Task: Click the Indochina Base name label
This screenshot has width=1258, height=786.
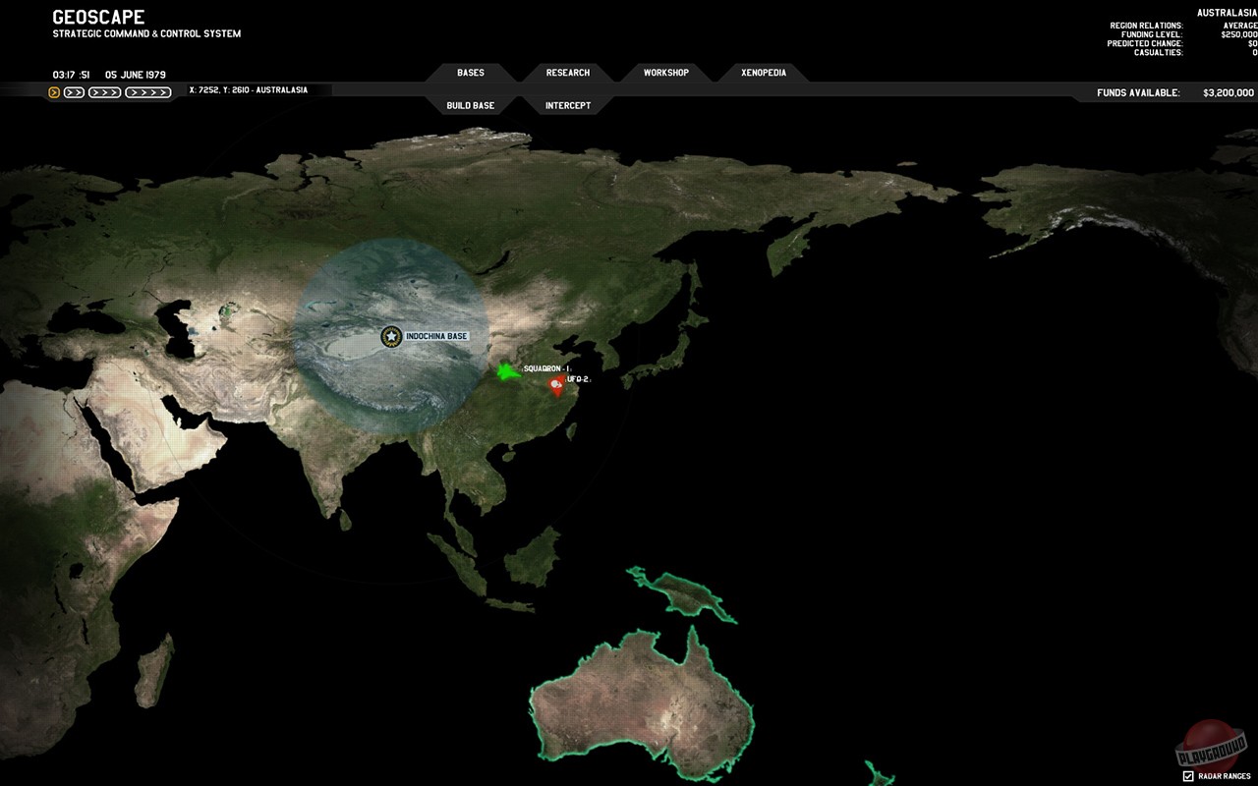Action: click(436, 337)
